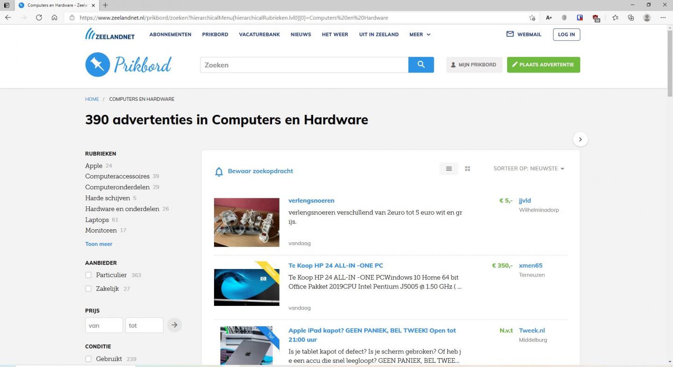Add page to favorites star icon
This screenshot has width=673, height=367.
pyautogui.click(x=532, y=18)
